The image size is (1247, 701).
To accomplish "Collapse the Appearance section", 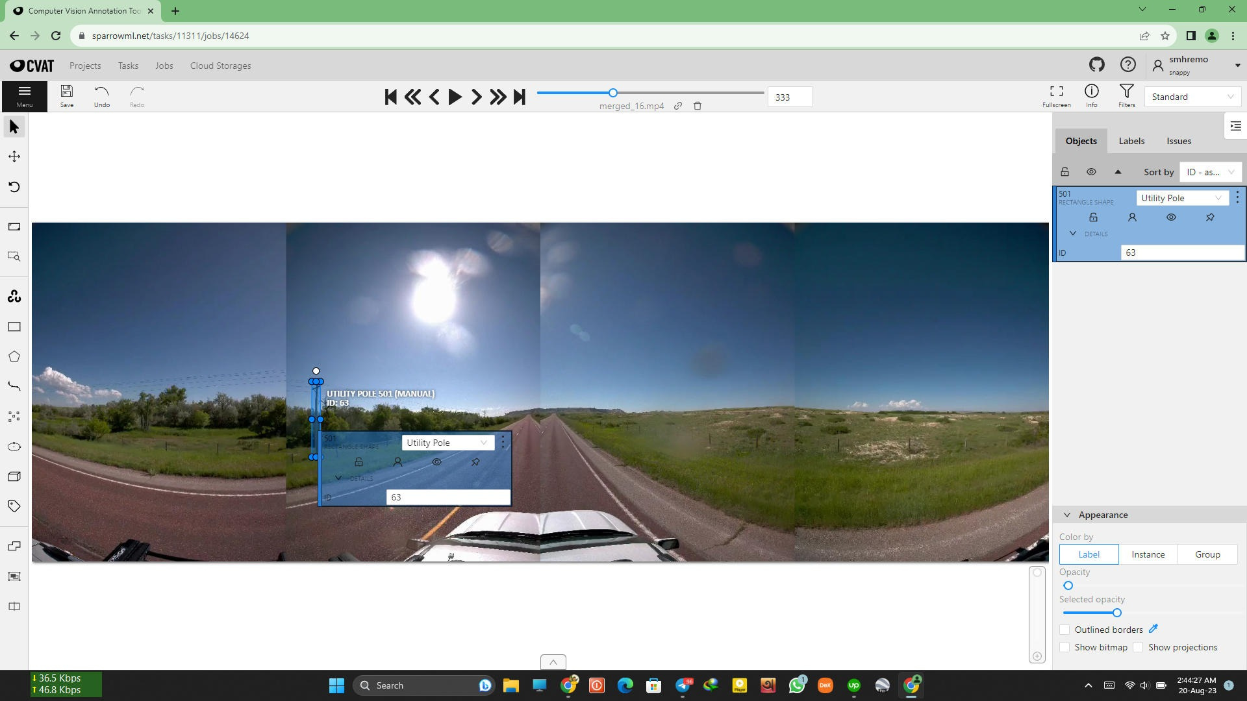I will coord(1067,515).
